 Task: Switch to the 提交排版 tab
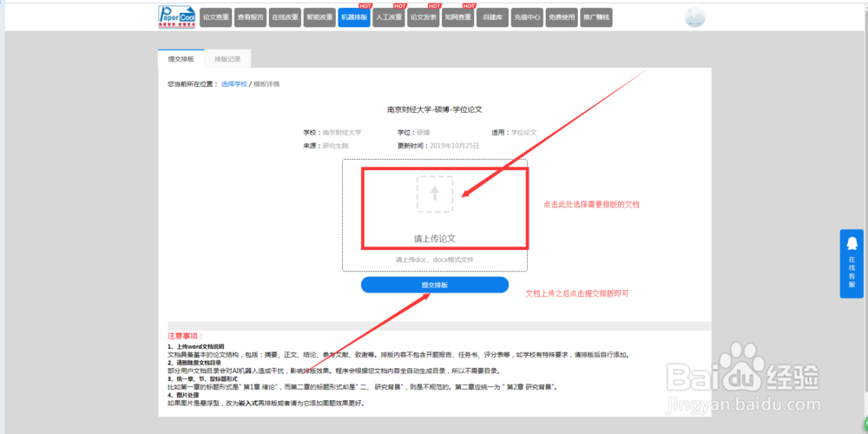pos(181,59)
